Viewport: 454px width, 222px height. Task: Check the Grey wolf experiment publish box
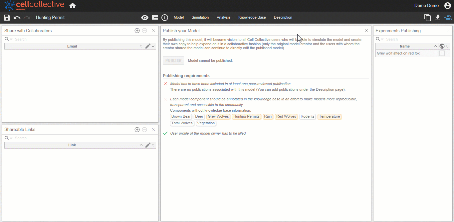click(442, 53)
